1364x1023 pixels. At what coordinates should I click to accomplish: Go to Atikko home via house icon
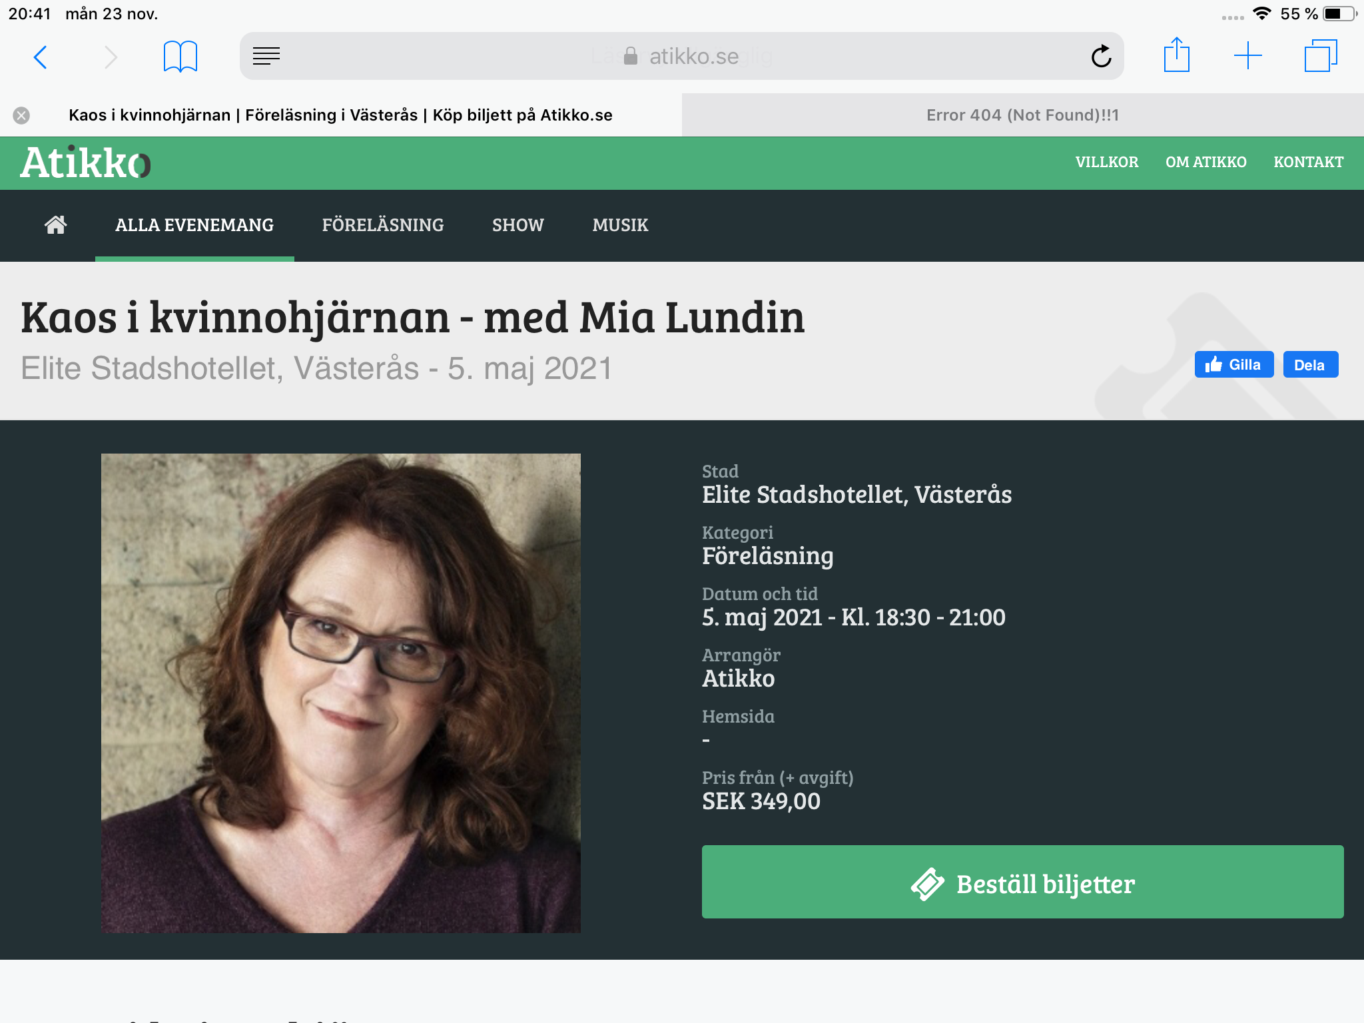click(x=55, y=225)
